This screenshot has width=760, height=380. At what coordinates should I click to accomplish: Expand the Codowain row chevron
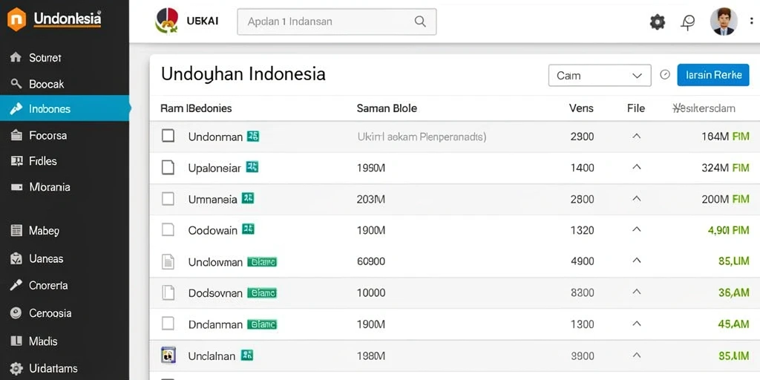[x=637, y=229]
